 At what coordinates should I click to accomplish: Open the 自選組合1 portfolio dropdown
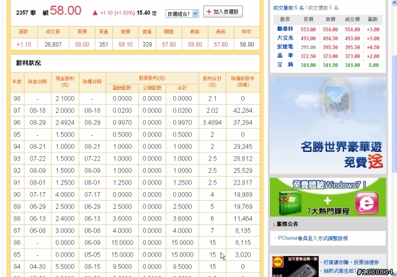tap(182, 14)
